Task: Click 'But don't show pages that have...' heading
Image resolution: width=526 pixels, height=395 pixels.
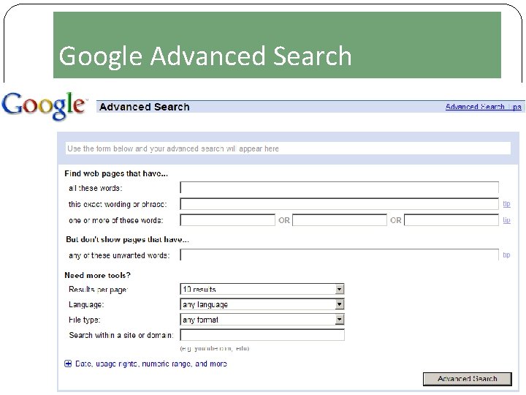Action: 127,239
